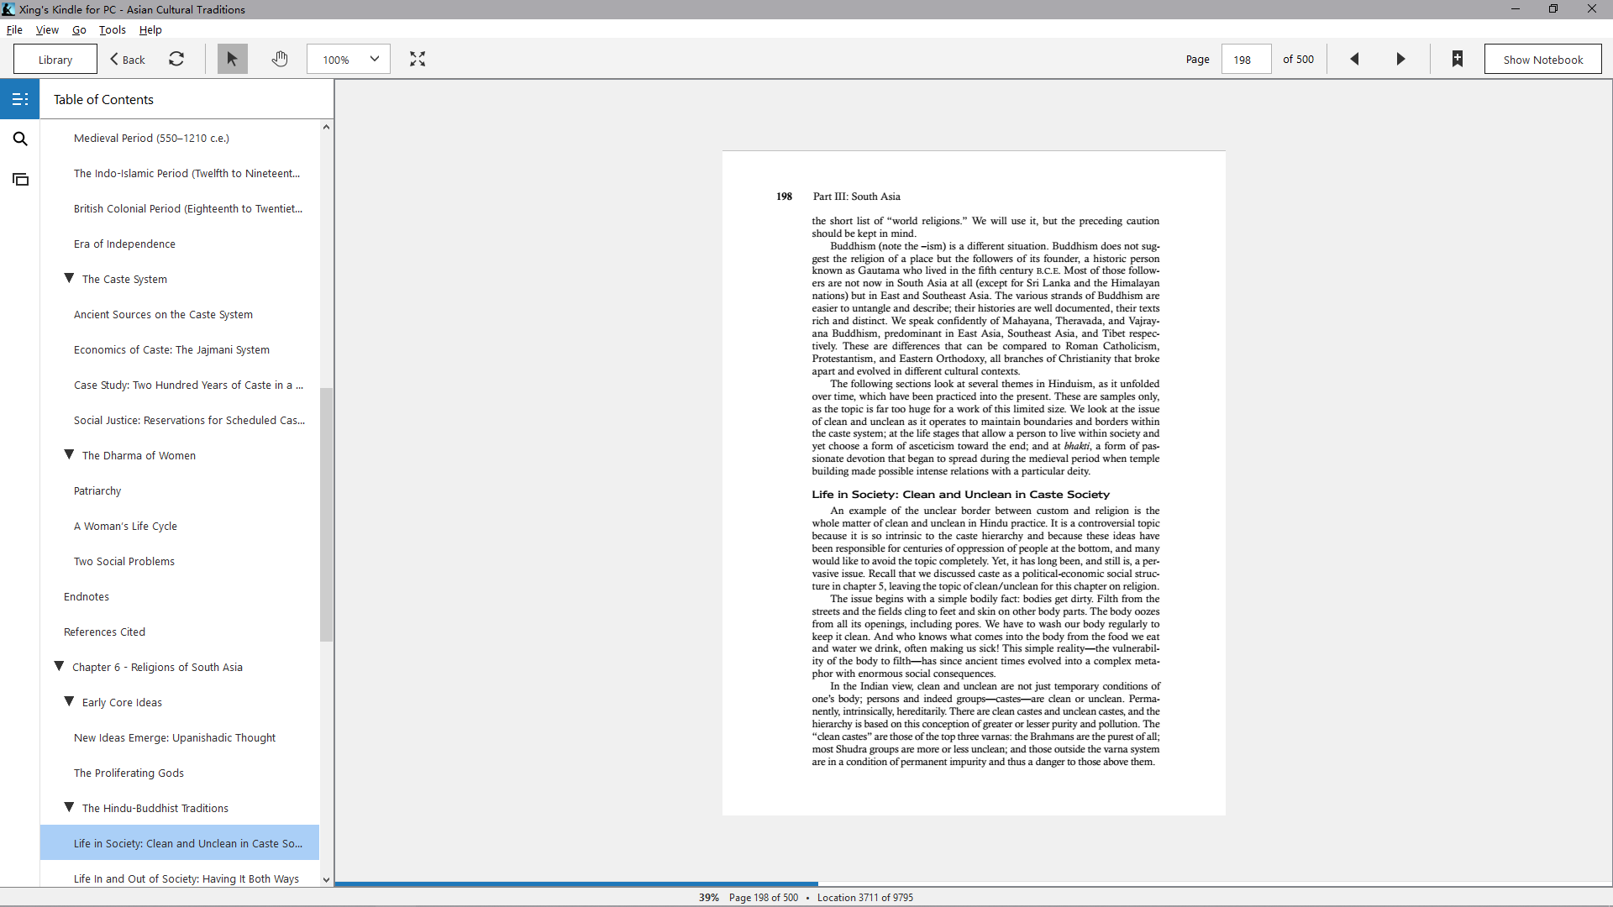Go to the previous page arrow

pos(1354,59)
